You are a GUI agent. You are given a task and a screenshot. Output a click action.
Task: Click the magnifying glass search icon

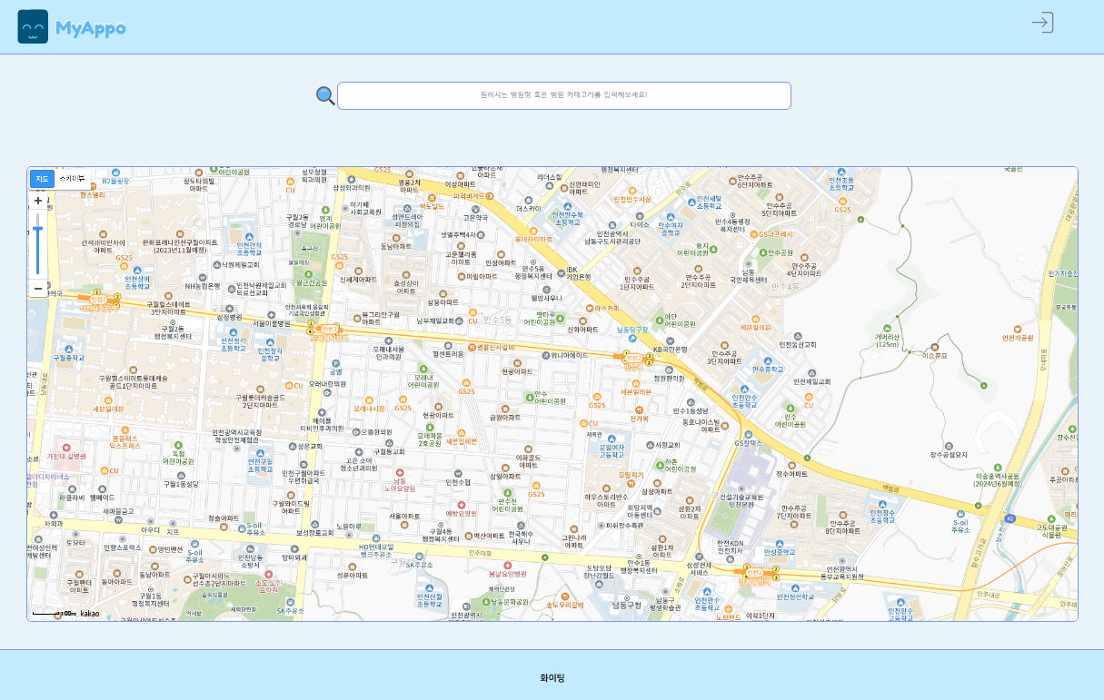click(x=325, y=96)
